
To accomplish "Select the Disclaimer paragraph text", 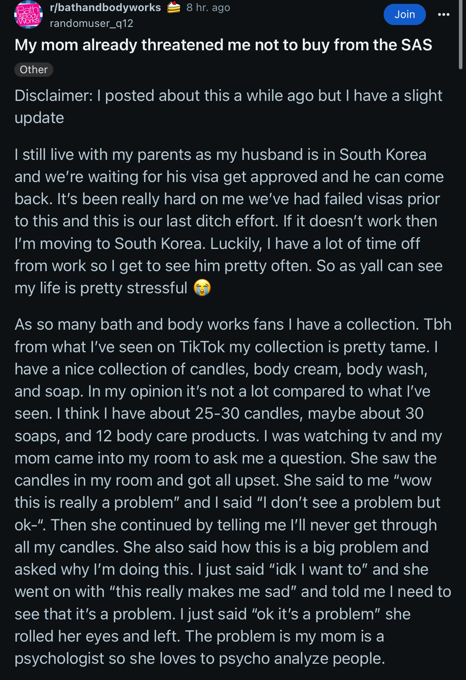I will tap(228, 107).
